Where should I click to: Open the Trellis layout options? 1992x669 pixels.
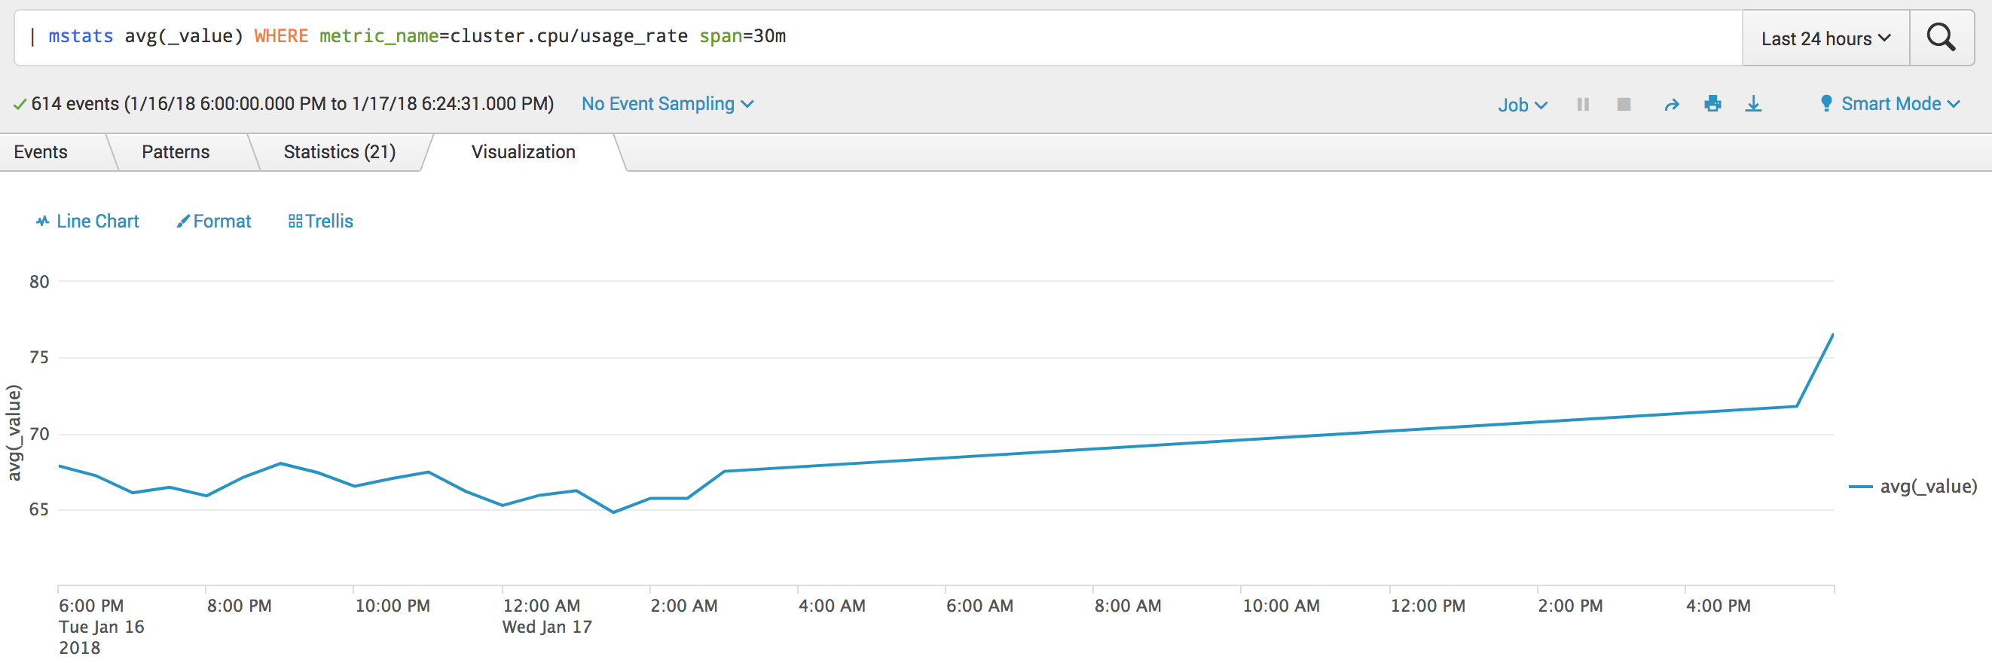coord(320,221)
